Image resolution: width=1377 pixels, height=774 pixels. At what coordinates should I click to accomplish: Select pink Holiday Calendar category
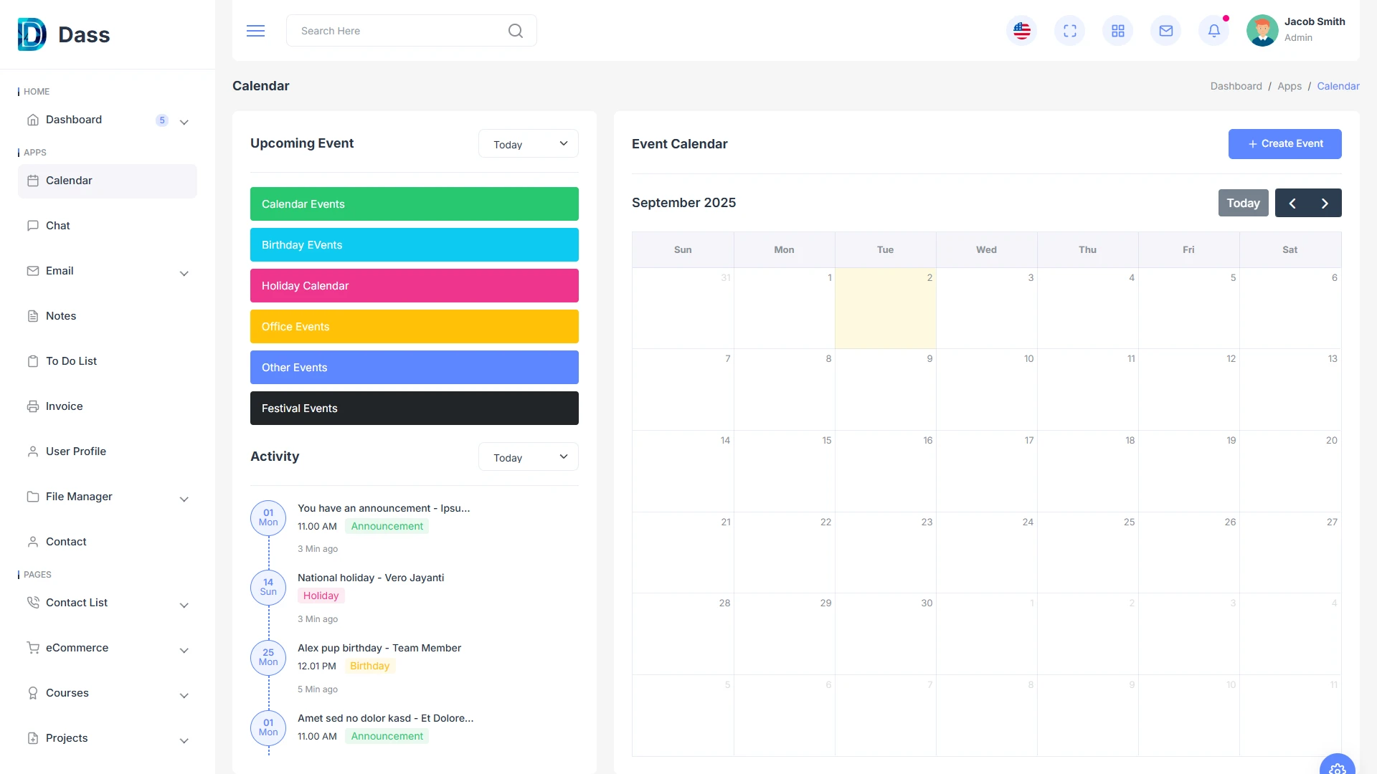click(x=415, y=286)
